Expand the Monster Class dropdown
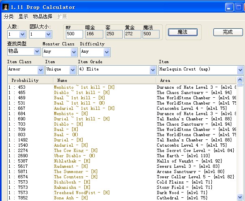Image resolution: width=245 pixels, height=201 pixels. coord(74,52)
